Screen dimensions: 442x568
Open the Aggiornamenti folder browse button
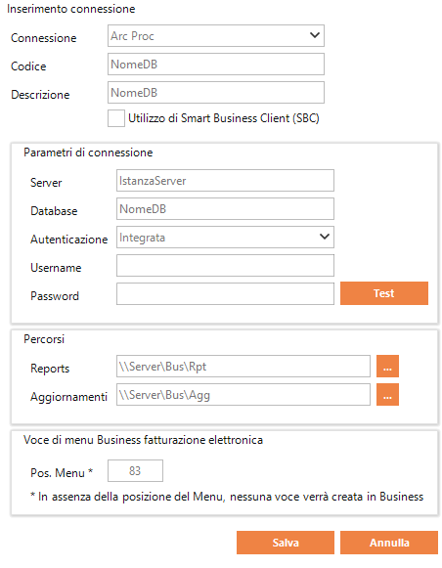(x=387, y=395)
